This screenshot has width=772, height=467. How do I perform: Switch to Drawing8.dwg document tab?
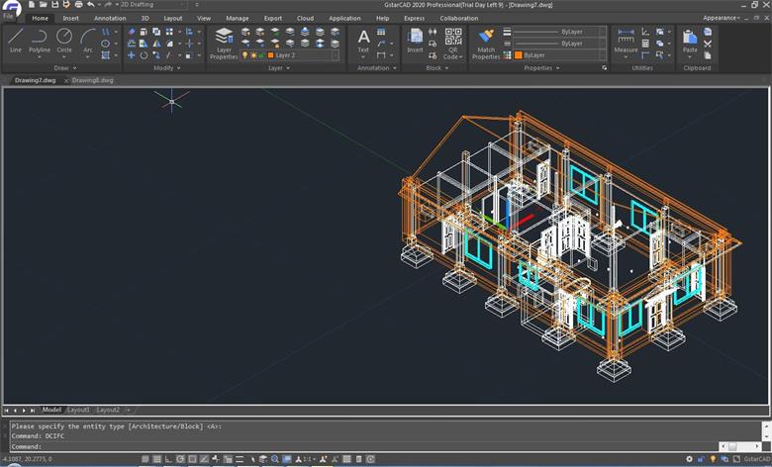(93, 80)
